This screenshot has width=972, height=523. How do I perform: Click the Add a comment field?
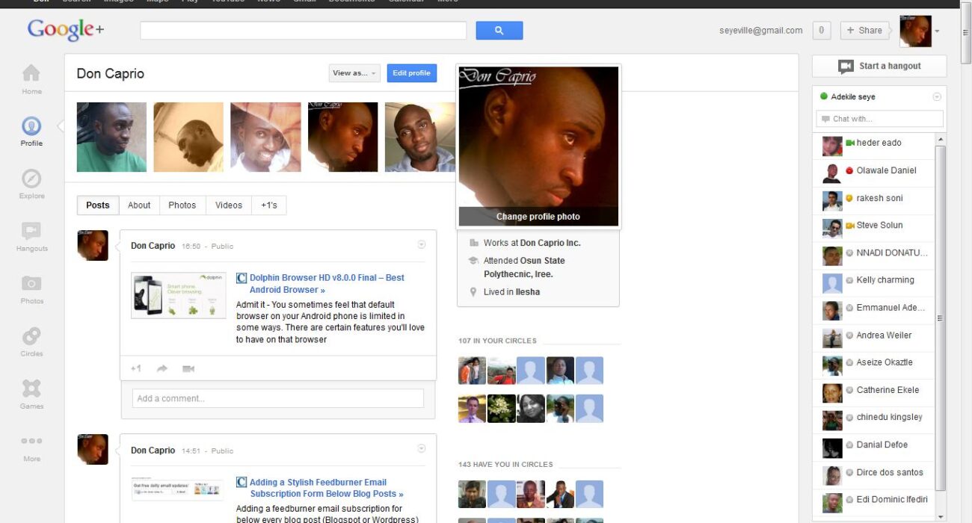click(x=277, y=398)
